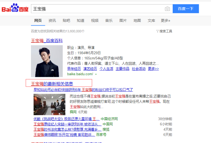Image resolution: width=211 pixels, height=143 pixels.
Task: Click the portrait thumbnail in Baike result
Action: point(47,61)
